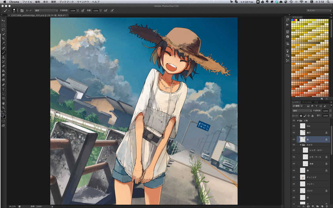Select the Type tool

pos(3,89)
